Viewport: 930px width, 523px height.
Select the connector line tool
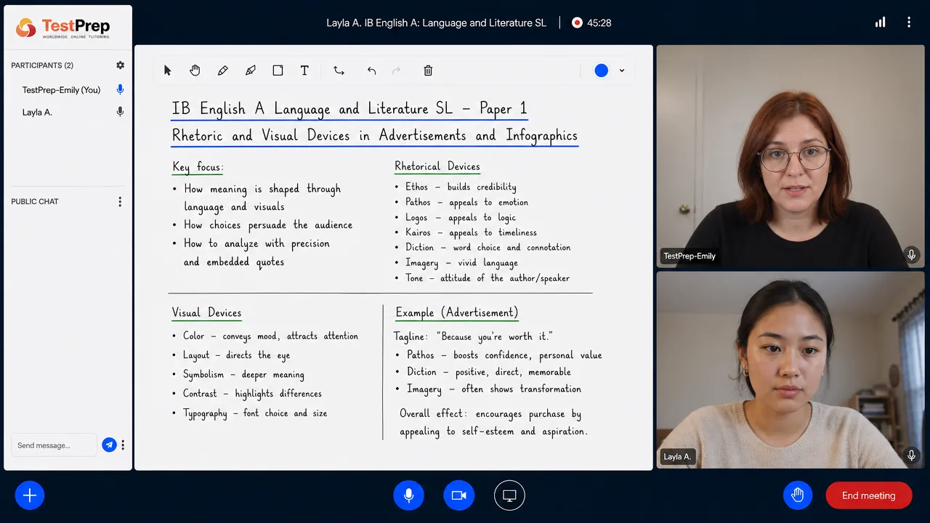coord(339,70)
